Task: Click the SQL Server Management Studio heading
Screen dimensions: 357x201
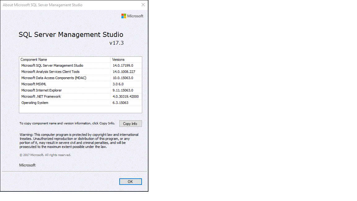Action: [71, 34]
